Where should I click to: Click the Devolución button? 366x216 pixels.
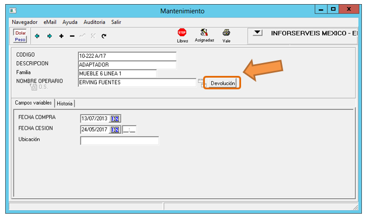(222, 83)
